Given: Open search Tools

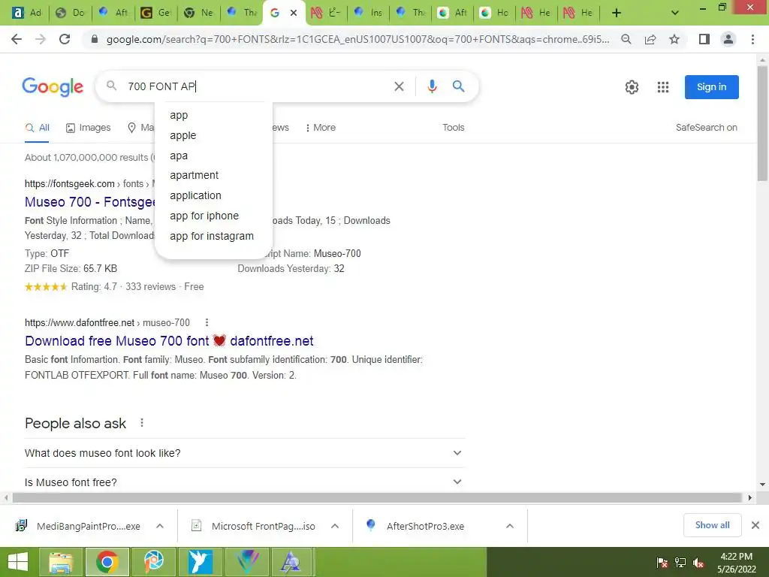Looking at the screenshot, I should [x=453, y=128].
